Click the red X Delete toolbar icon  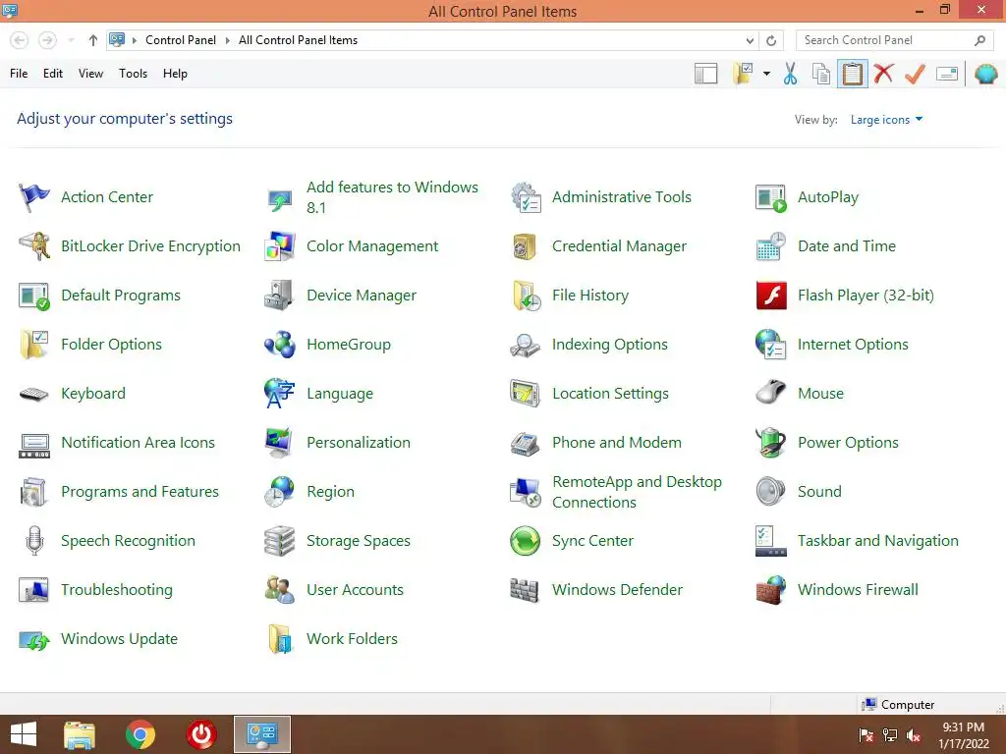pos(883,74)
